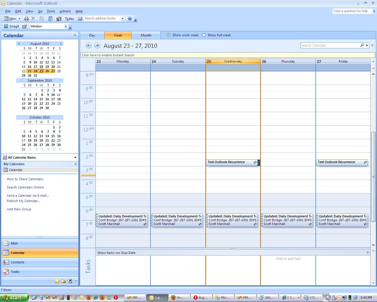This screenshot has height=302, width=377.
Task: Click the Snagit profile icon beside Snagit
Action: [x=24, y=26]
